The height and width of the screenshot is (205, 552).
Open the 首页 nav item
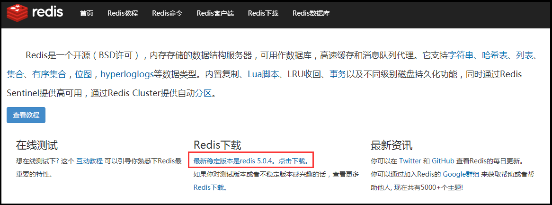coord(87,13)
